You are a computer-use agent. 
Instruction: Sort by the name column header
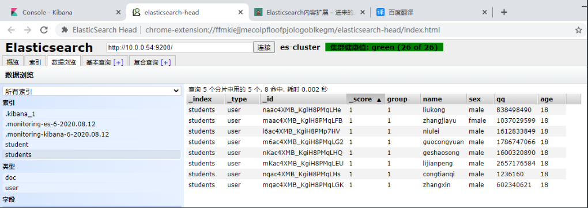(444, 99)
